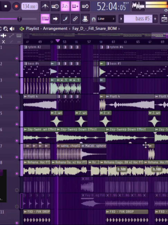Click the stamp tool icon

coord(85,19)
